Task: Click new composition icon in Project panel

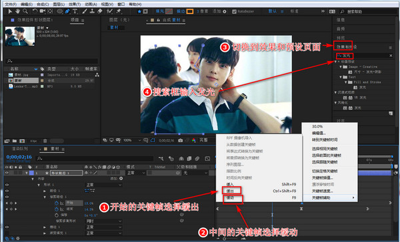Action: click(22, 141)
